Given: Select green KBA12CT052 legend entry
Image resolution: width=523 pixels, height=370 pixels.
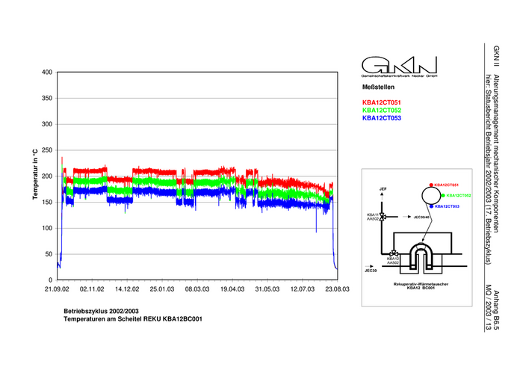Looking at the screenshot, I should 381,110.
